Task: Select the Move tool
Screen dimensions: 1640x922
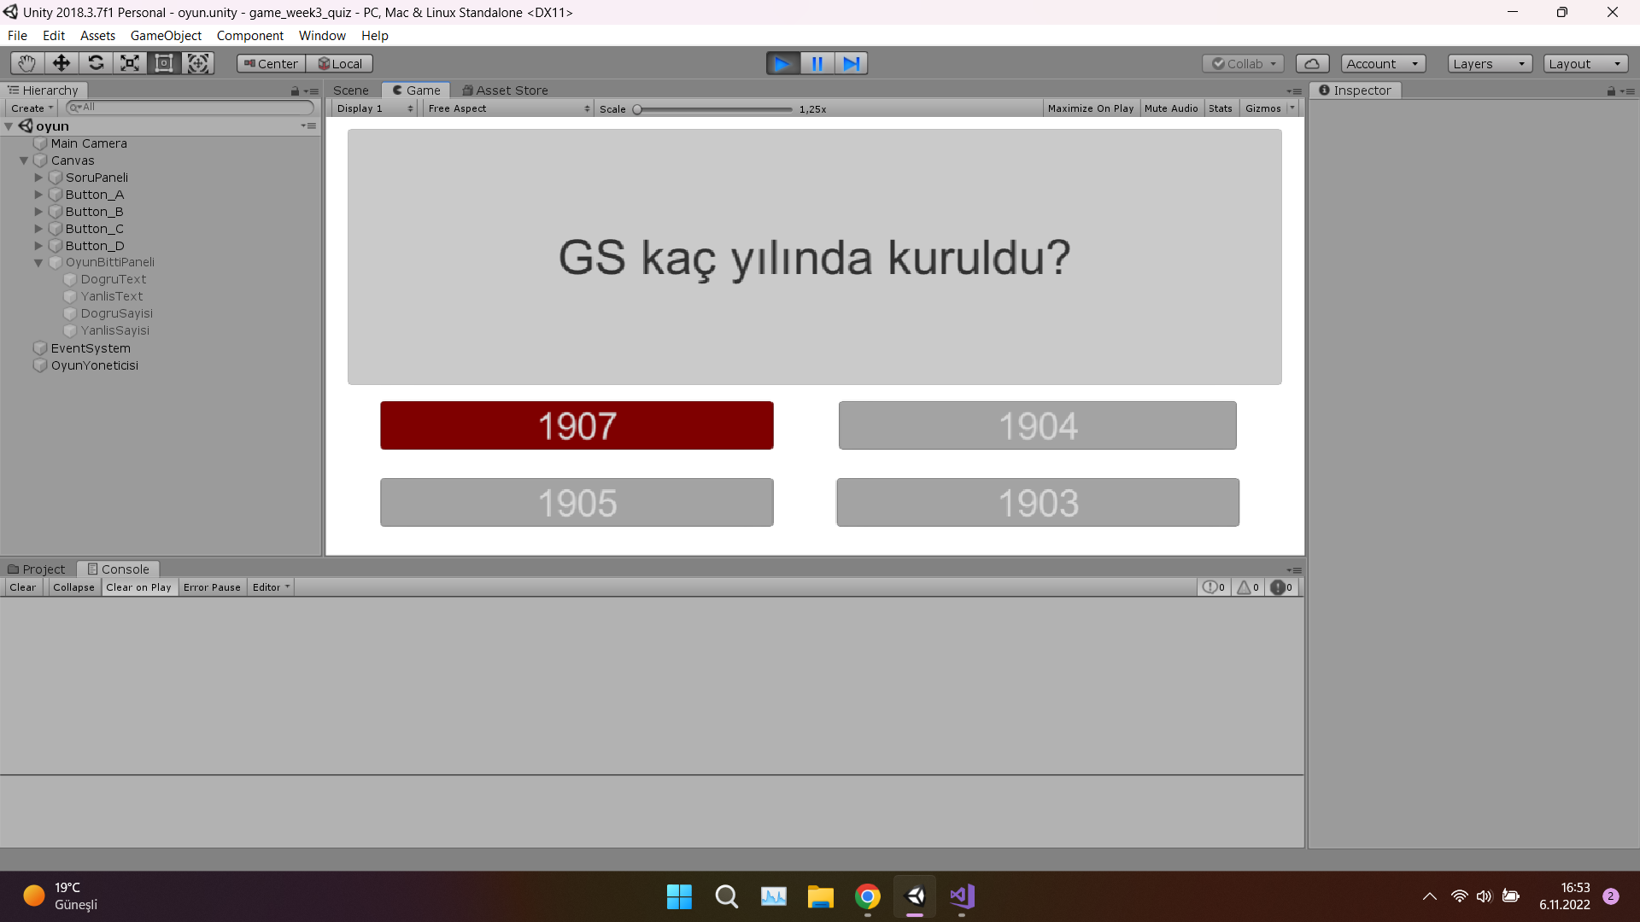Action: (x=60, y=63)
